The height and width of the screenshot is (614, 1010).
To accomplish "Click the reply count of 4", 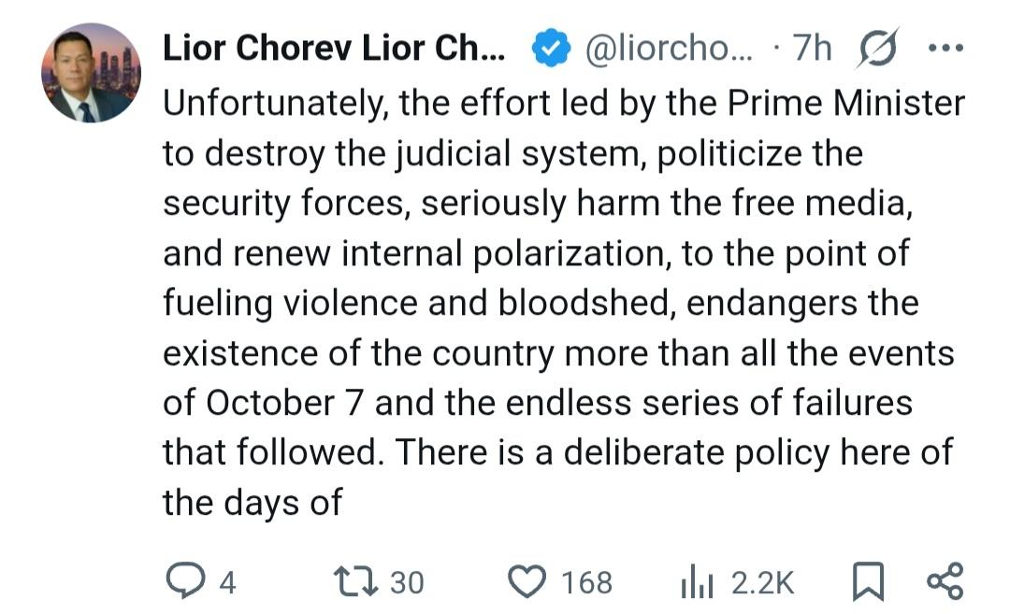I will (x=227, y=583).
